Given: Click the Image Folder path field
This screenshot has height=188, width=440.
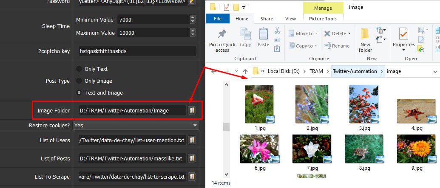Looking at the screenshot, I should point(132,110).
